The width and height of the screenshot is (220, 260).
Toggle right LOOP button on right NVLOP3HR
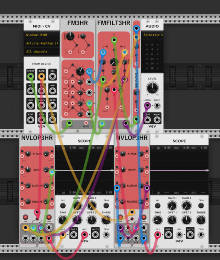[144, 217]
